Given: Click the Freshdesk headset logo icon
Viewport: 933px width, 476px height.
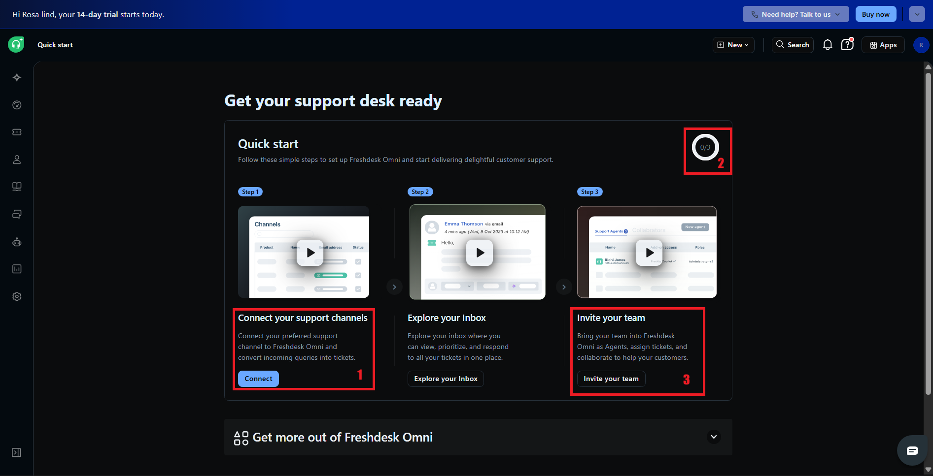Looking at the screenshot, I should click(x=16, y=44).
